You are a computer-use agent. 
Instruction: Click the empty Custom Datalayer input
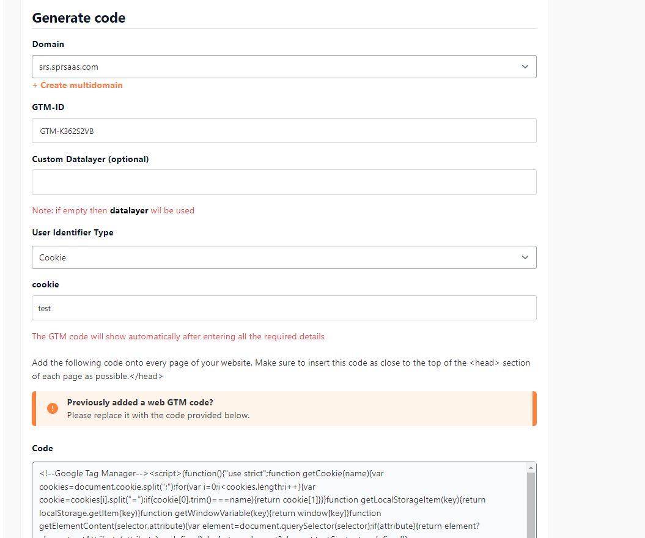(x=284, y=182)
